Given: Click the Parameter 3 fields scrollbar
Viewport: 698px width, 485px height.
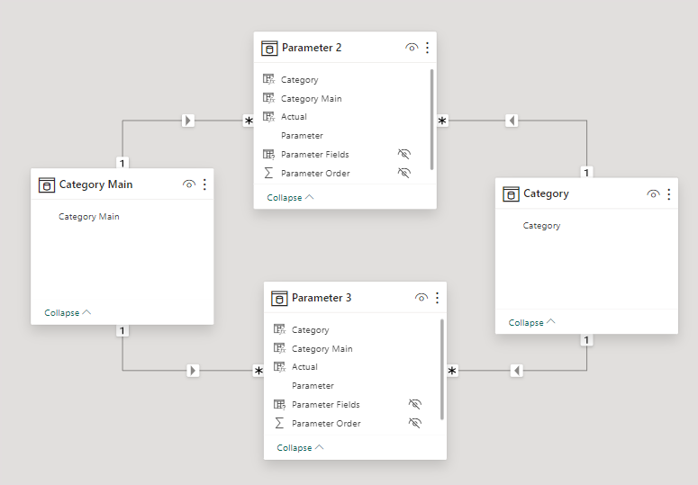Looking at the screenshot, I should click(x=442, y=369).
